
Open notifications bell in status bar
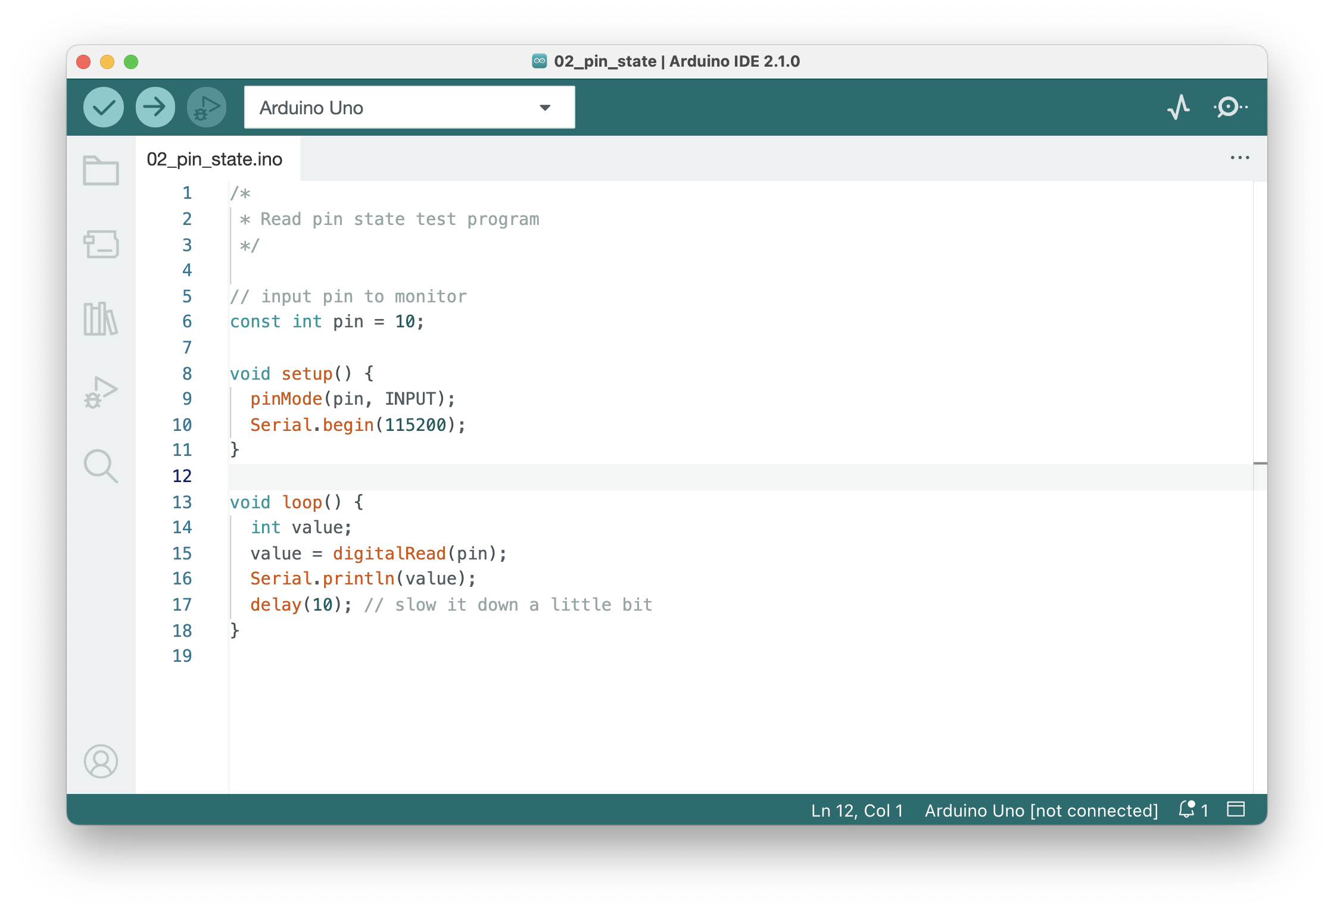point(1193,809)
